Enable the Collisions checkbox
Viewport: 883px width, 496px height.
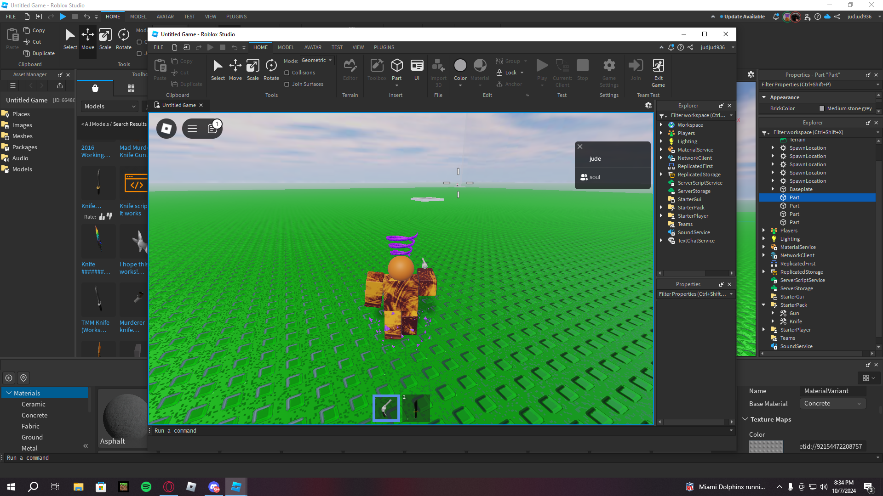click(x=287, y=73)
